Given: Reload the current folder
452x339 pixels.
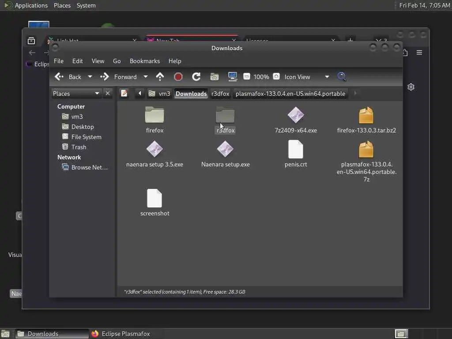Looking at the screenshot, I should pos(196,77).
